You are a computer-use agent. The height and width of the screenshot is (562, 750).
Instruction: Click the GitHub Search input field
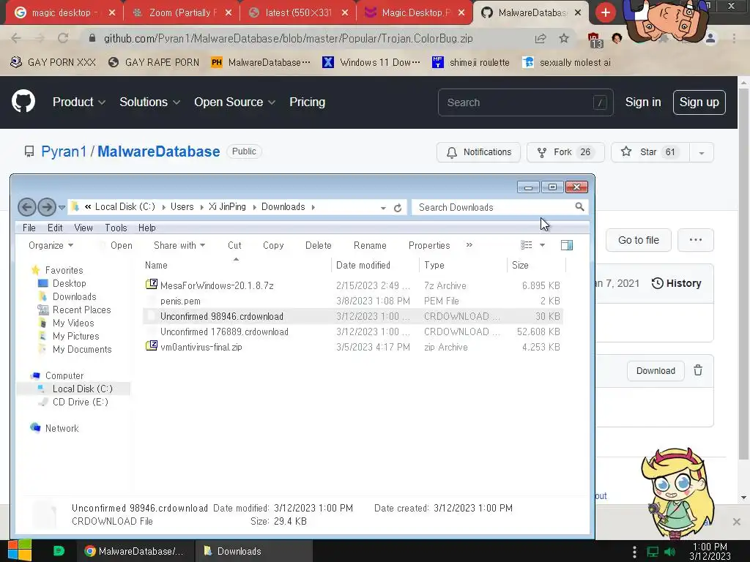[x=525, y=102]
